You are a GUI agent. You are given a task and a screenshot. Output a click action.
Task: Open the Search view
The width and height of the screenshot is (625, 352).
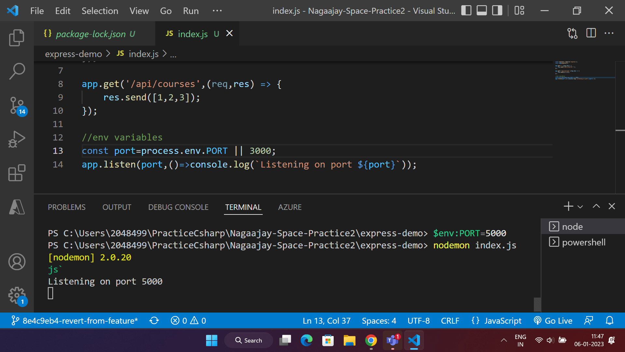pos(17,71)
